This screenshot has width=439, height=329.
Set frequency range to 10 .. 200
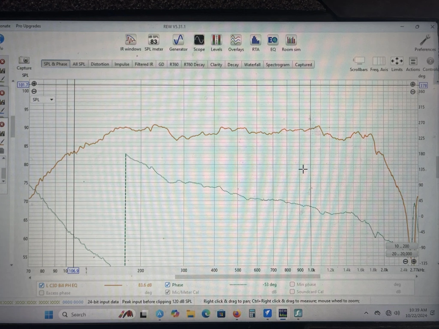401,246
